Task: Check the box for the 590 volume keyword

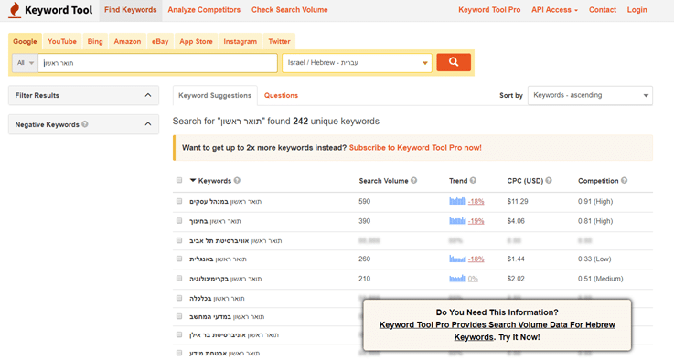Action: point(179,201)
